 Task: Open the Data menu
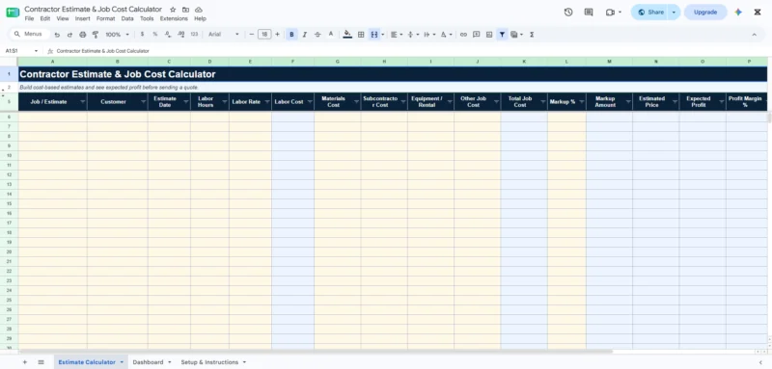[x=127, y=18]
